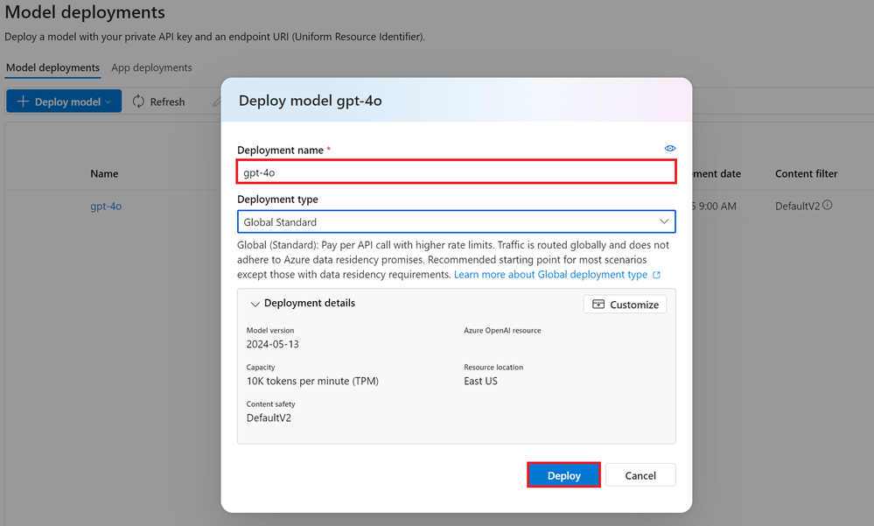Click the Content filter column header

click(806, 173)
